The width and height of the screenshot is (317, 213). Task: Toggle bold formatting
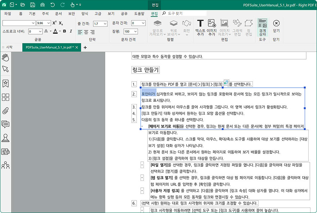pos(64,31)
